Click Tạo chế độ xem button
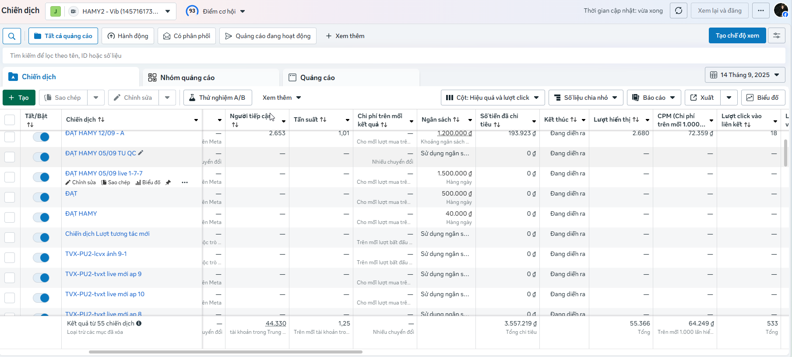This screenshot has width=792, height=357. click(x=737, y=35)
